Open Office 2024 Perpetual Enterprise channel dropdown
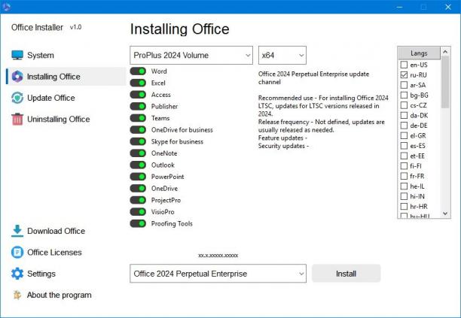The image size is (461, 318). pyautogui.click(x=218, y=274)
